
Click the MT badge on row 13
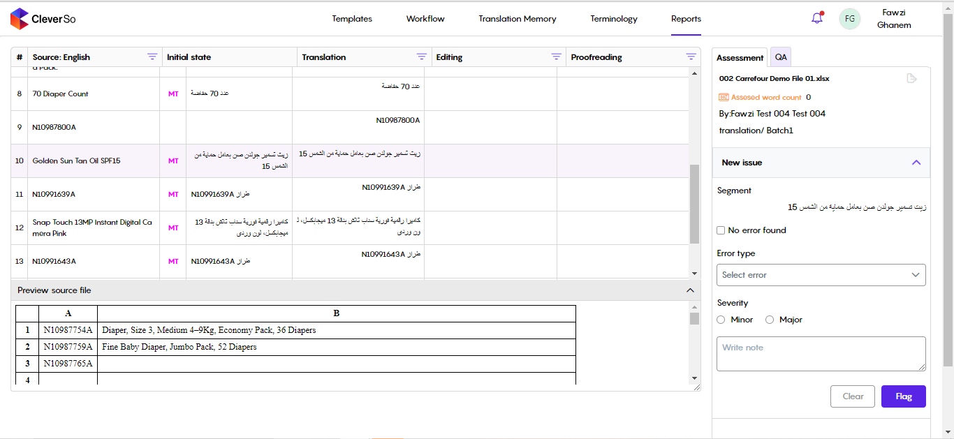[173, 262]
